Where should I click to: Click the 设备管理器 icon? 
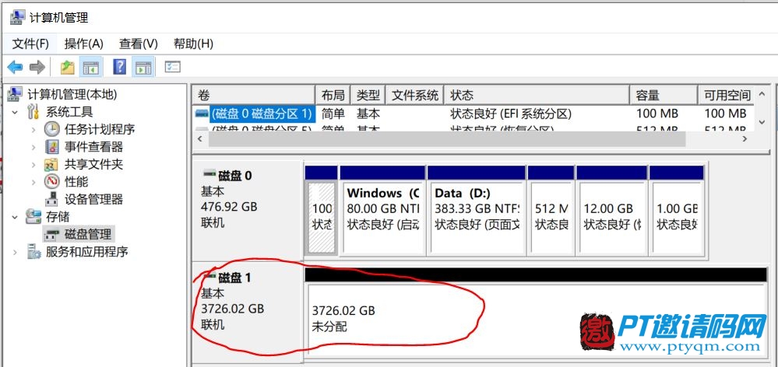pos(51,199)
